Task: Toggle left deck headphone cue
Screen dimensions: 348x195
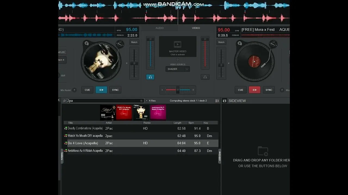Action: coord(150,77)
